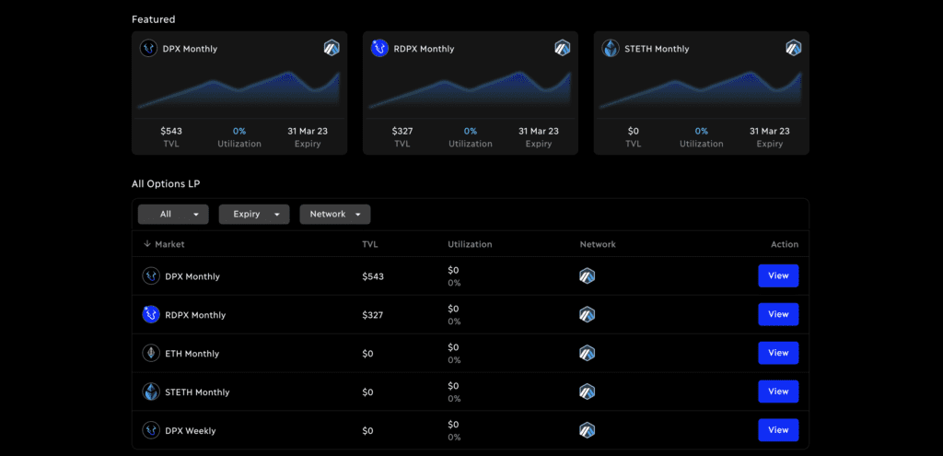This screenshot has width=943, height=456.
Task: Open the Expiry filter dropdown
Action: 254,214
